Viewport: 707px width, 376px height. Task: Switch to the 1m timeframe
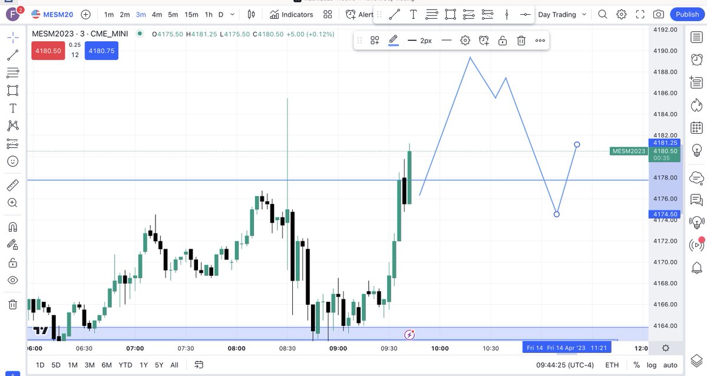109,14
